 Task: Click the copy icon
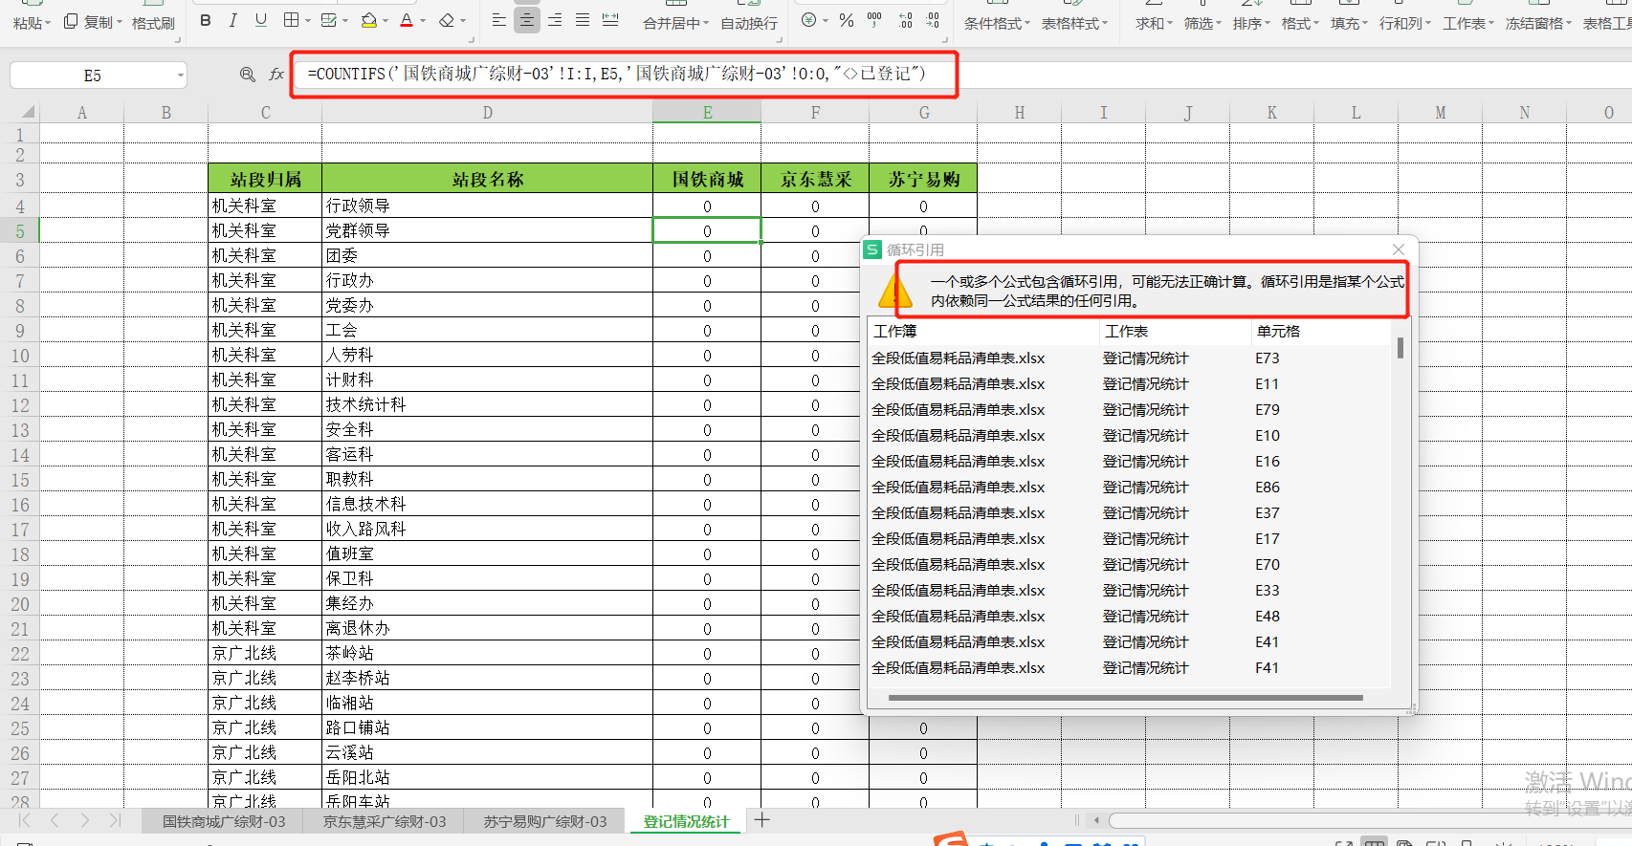(71, 21)
